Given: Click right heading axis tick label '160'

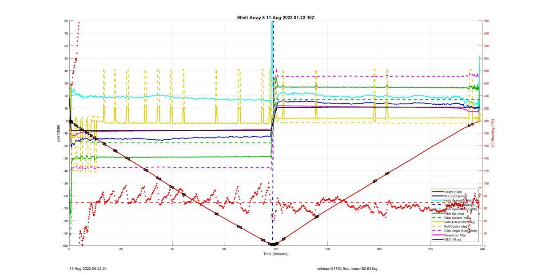Looking at the screenshot, I should click(486, 146).
